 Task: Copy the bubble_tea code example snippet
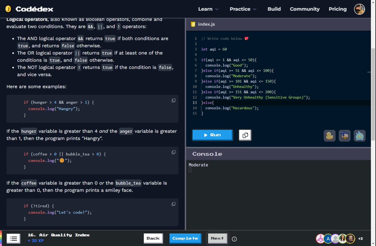point(173,152)
